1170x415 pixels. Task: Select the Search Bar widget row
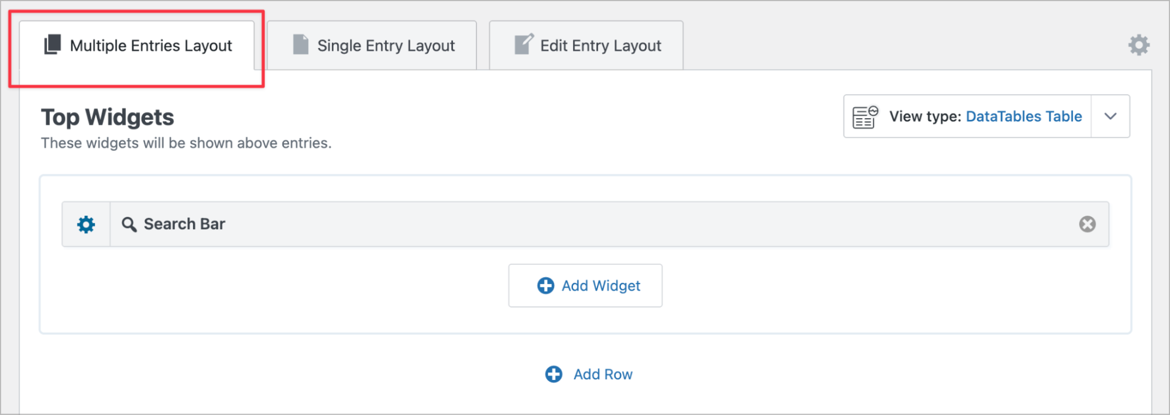[585, 224]
